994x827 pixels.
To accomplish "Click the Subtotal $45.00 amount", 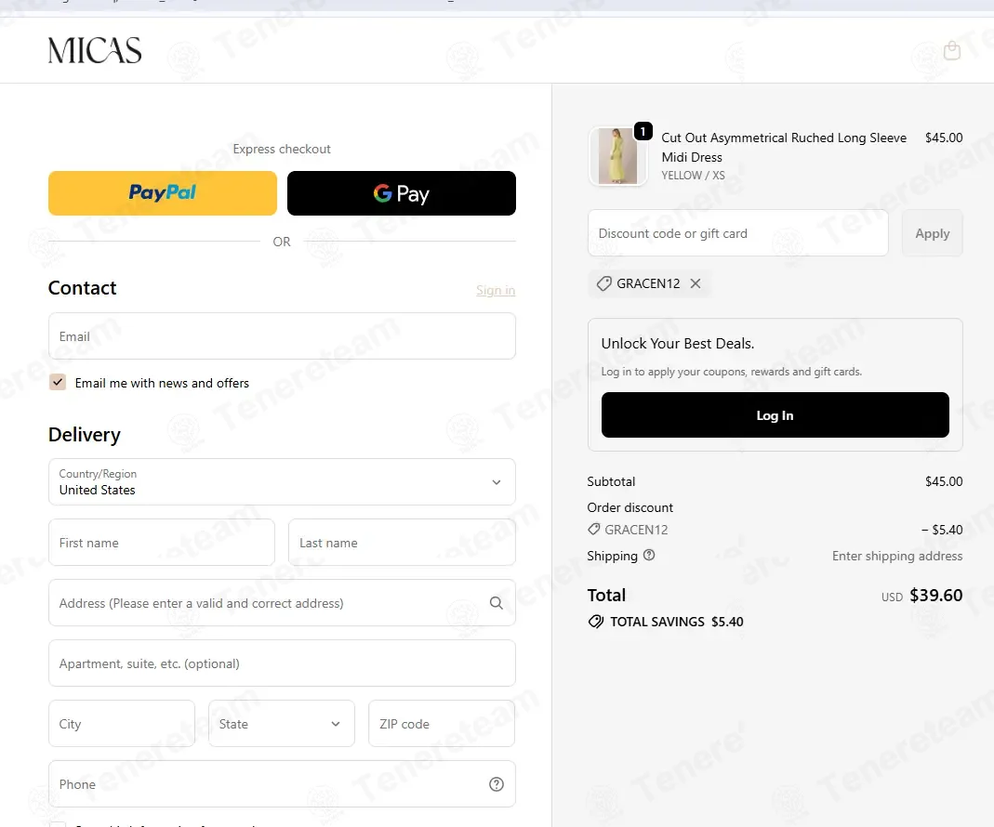I will pos(943,481).
